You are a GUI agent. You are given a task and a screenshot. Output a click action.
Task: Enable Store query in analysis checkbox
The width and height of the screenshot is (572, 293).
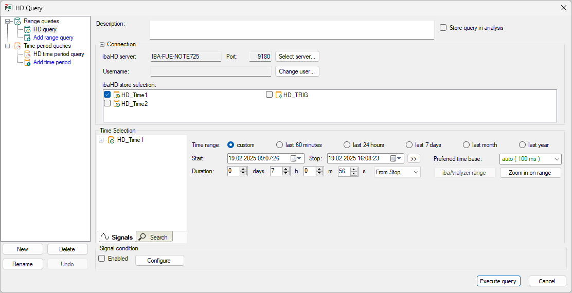[x=443, y=28]
